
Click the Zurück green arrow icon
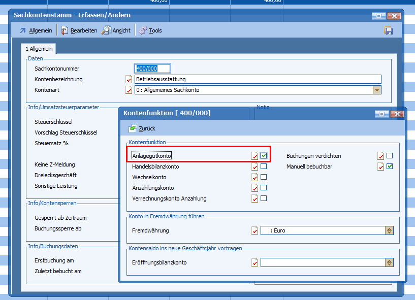tap(133, 128)
